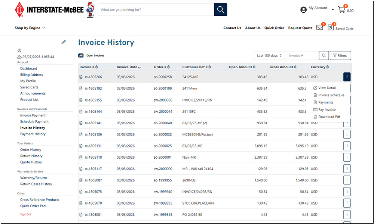
Task: Click the Filters button
Action: click(x=340, y=56)
